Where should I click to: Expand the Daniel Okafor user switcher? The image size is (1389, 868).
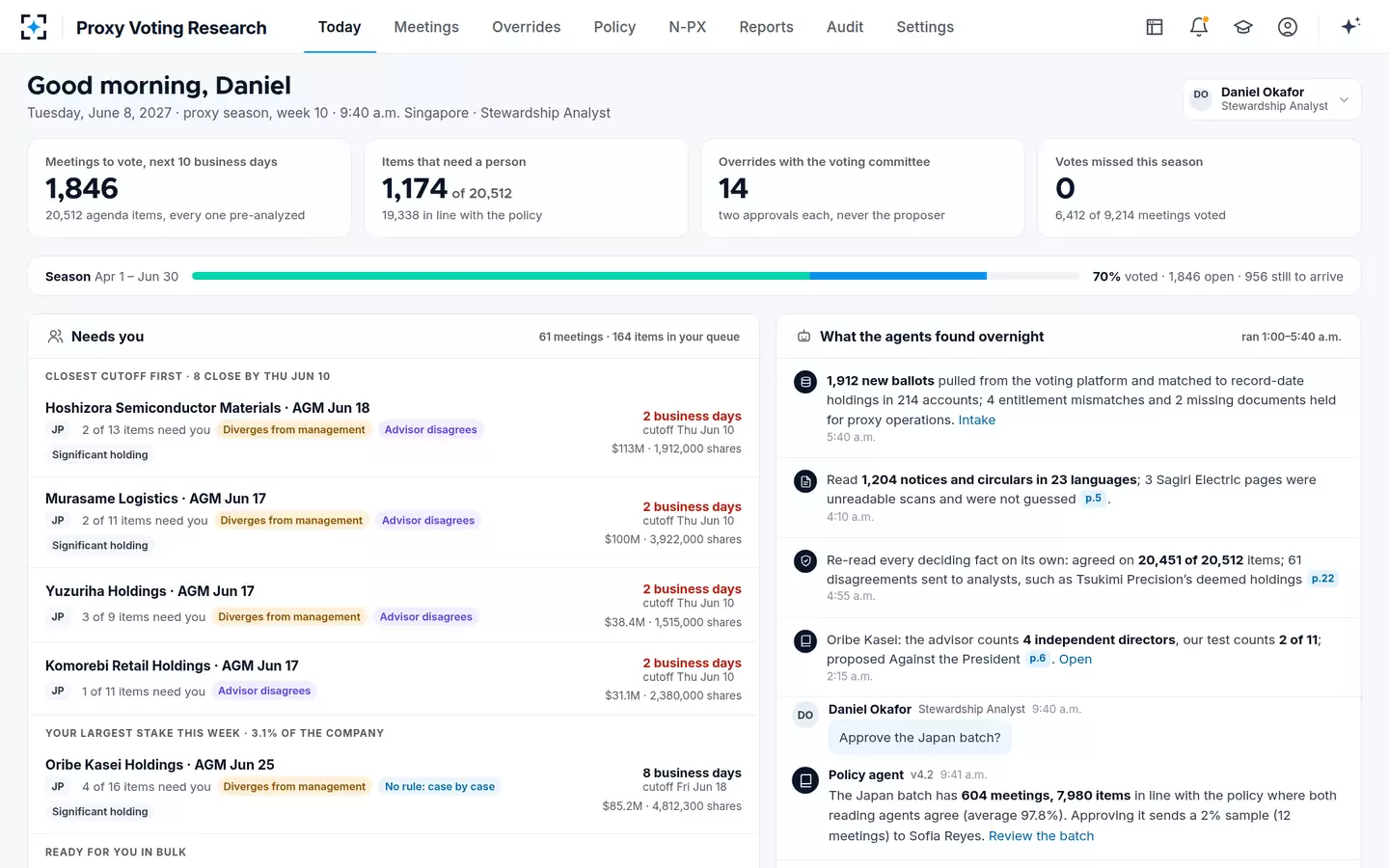point(1272,98)
